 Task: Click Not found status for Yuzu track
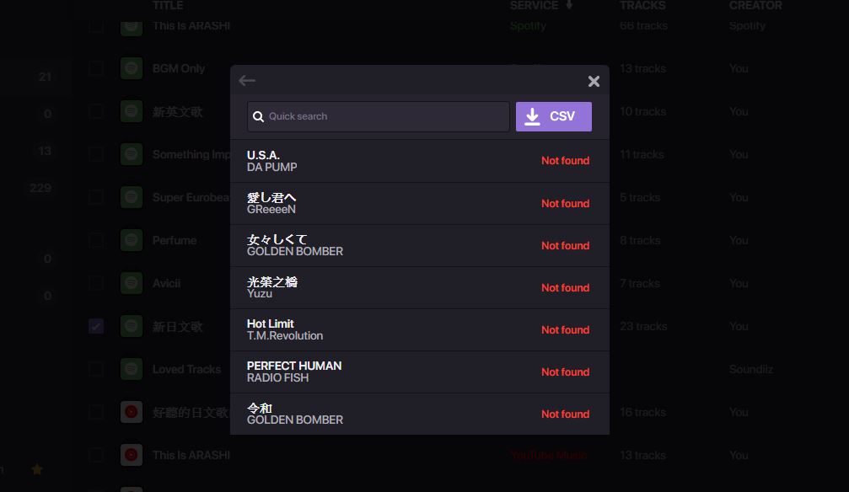point(565,287)
